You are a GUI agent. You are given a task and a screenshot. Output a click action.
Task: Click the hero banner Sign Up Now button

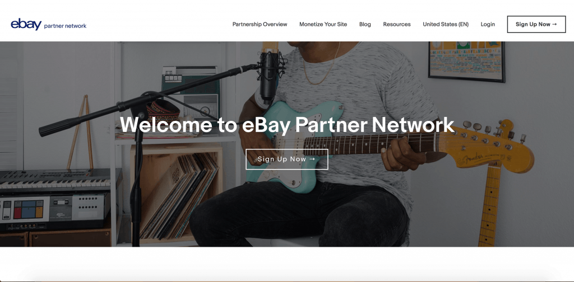click(286, 159)
